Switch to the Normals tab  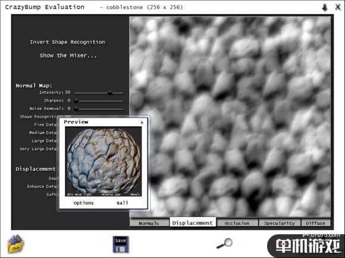point(149,223)
